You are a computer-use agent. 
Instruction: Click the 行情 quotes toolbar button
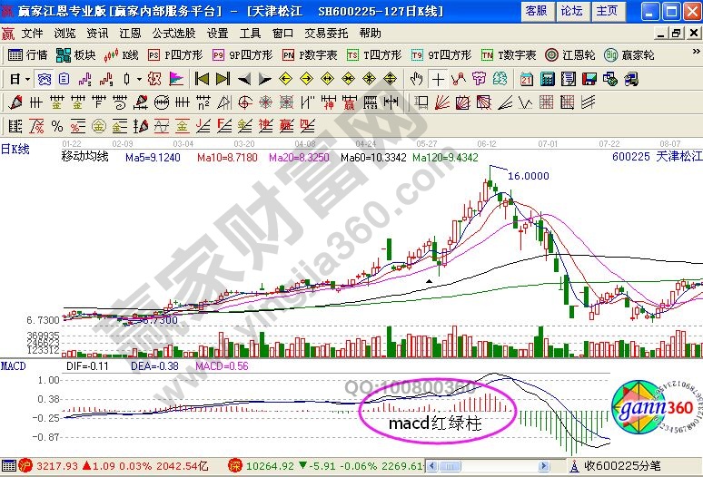click(x=27, y=54)
